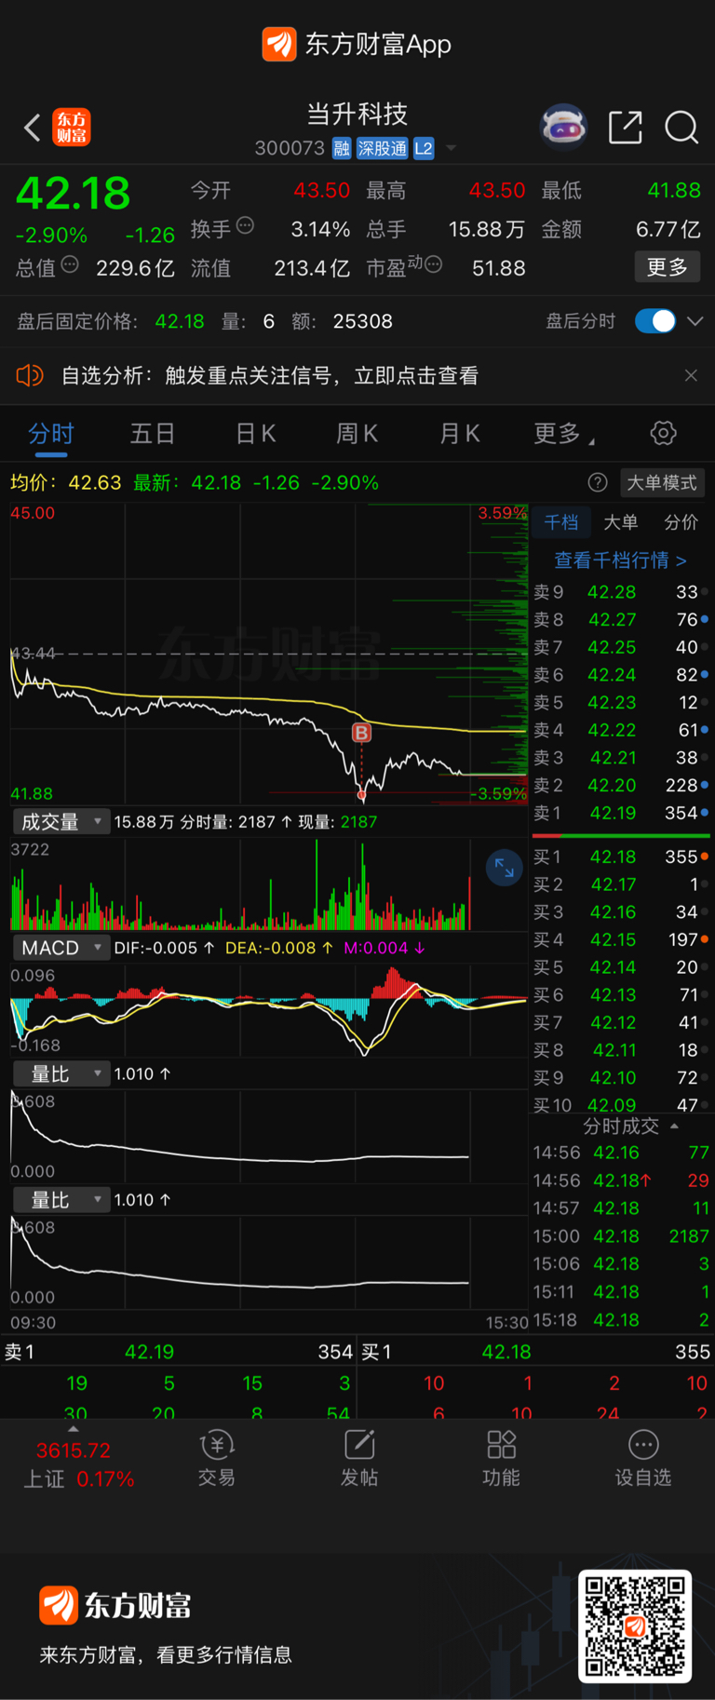Expand the after-hours chevron next to the switch

point(695,321)
